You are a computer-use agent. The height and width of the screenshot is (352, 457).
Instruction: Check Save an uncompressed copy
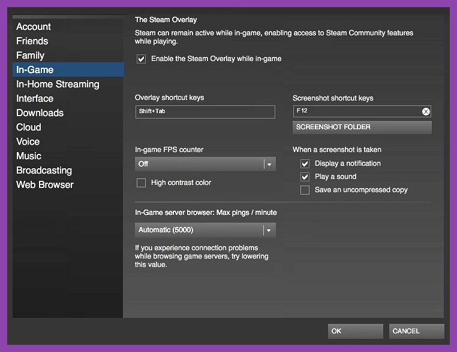coord(305,190)
